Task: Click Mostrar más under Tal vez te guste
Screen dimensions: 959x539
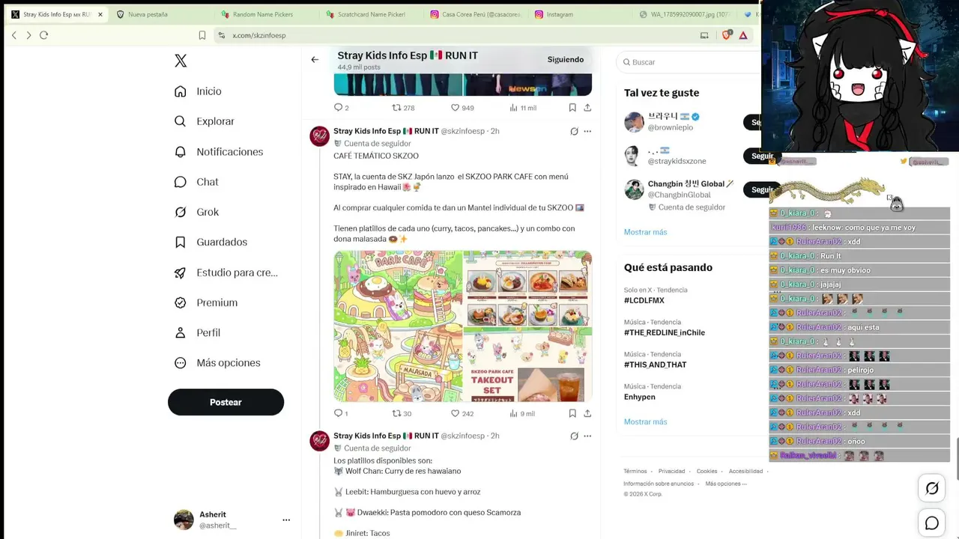Action: click(645, 232)
